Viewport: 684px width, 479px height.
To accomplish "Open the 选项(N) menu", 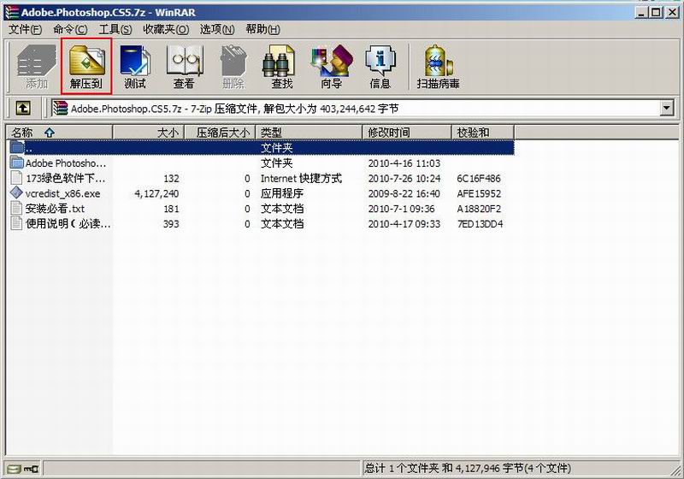I will point(217,29).
